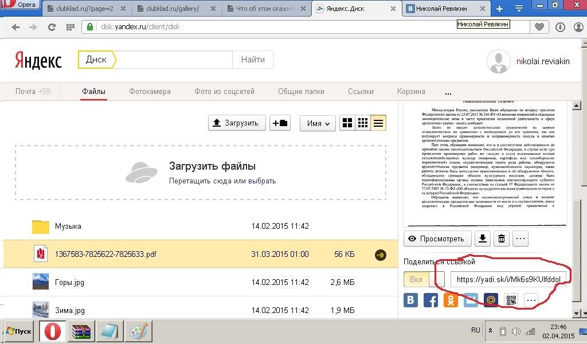Open the browser downloads icon

[x=560, y=27]
